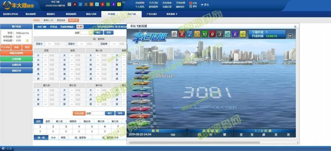The width and height of the screenshot is (331, 151).
Task: Close the 幸运飞艇直播 popup window
Action: [295, 27]
